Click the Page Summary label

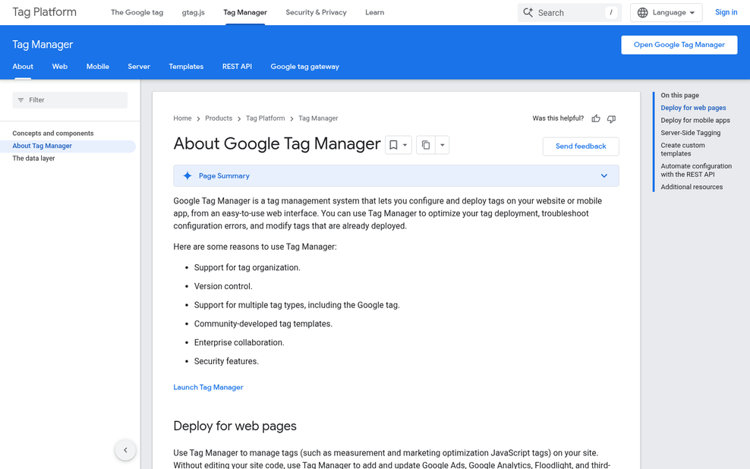[224, 176]
